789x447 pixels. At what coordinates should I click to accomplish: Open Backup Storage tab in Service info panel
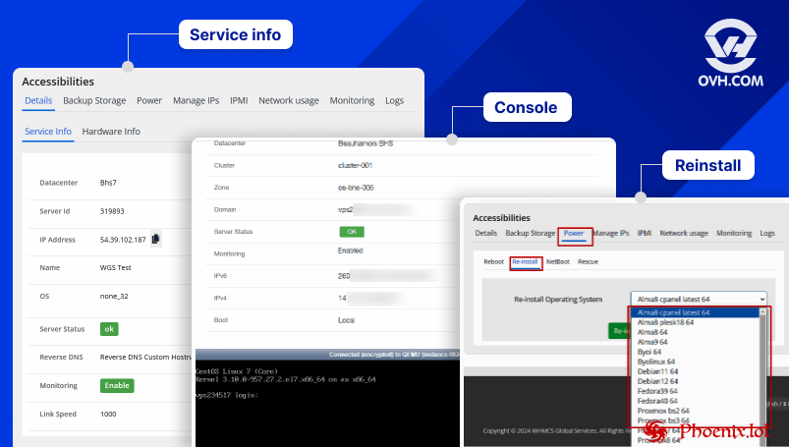(x=94, y=100)
